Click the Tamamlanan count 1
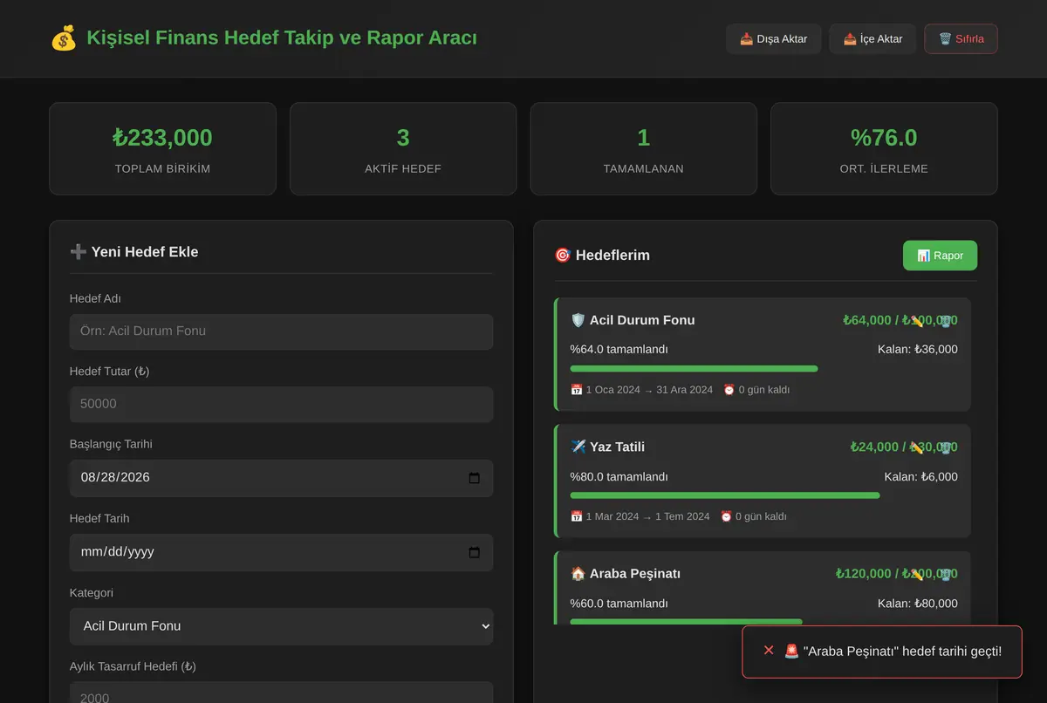 point(644,138)
